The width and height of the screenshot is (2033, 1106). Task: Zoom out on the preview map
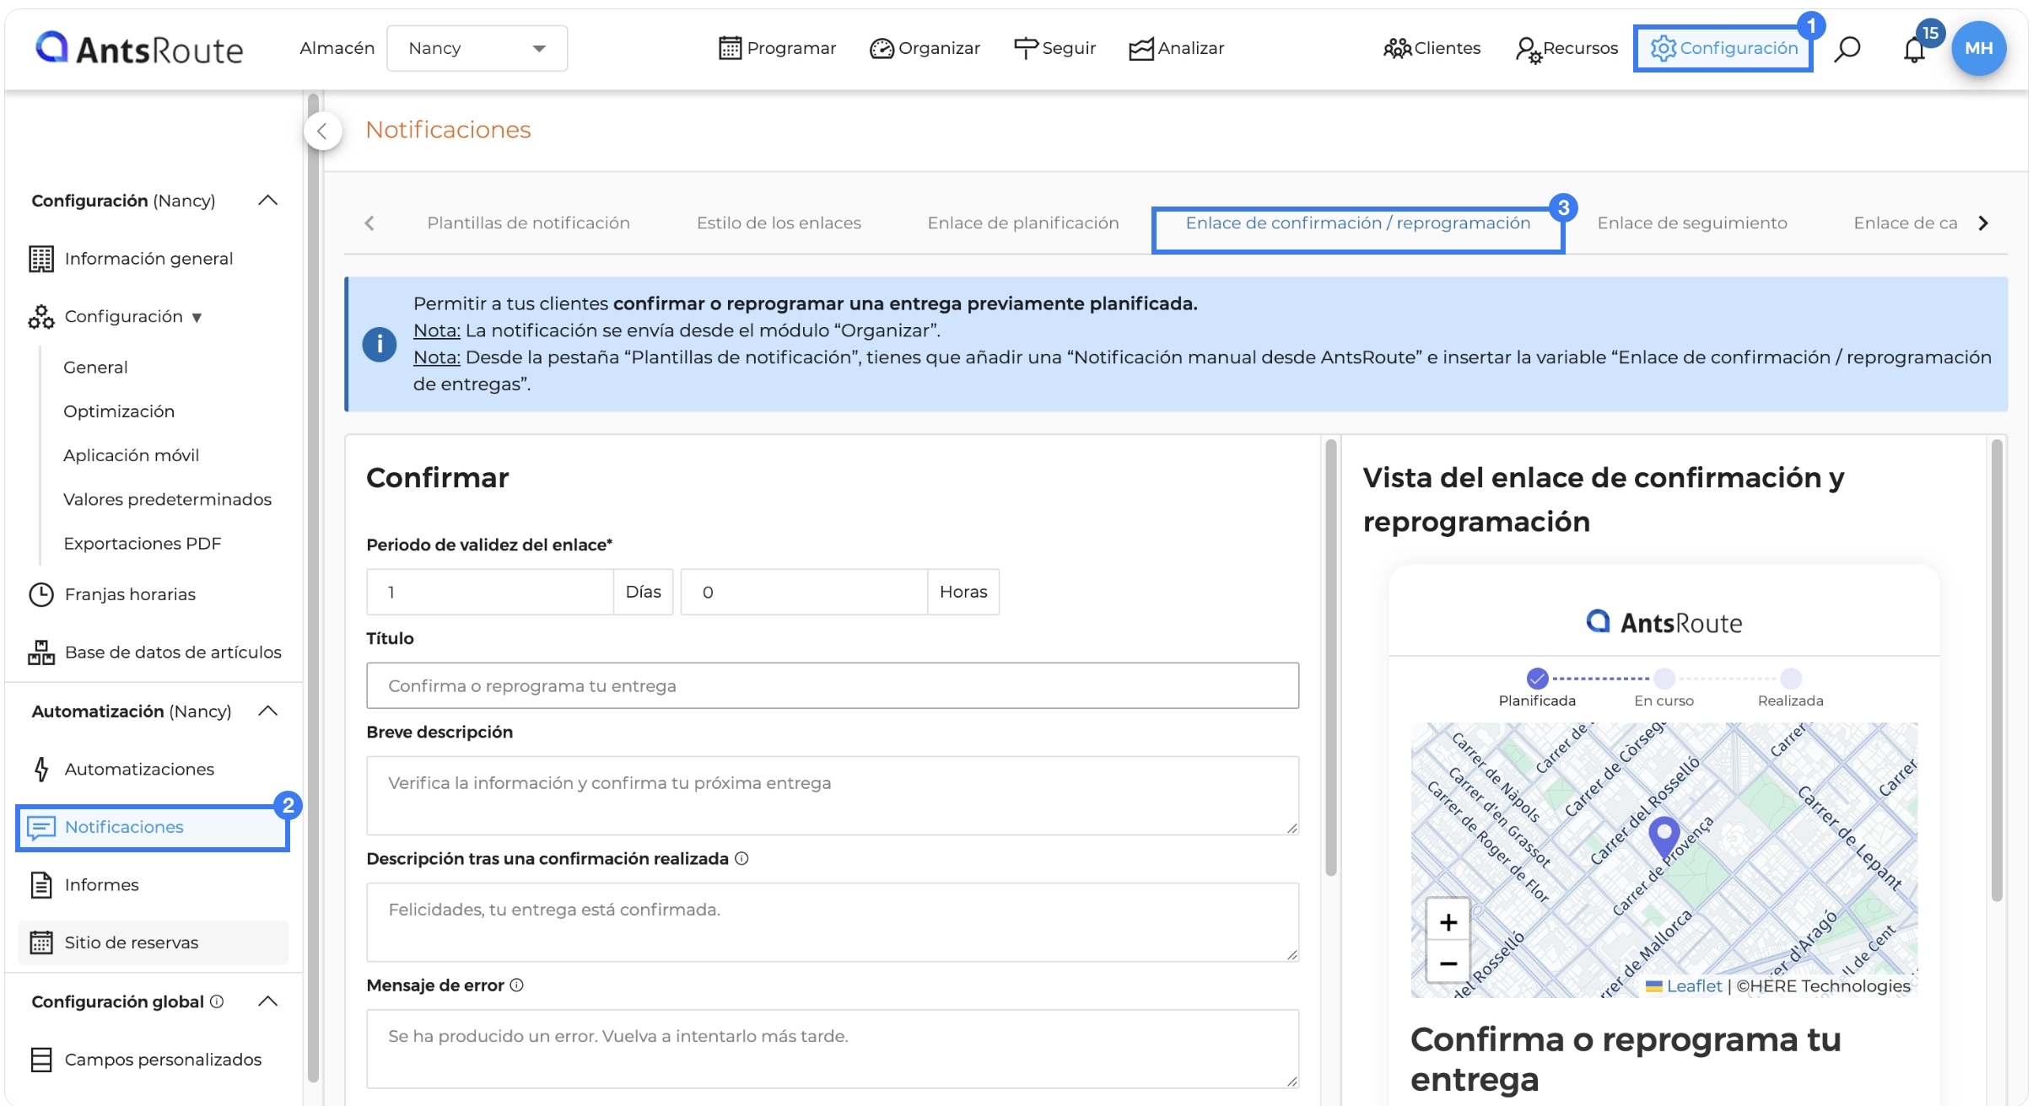pos(1448,963)
